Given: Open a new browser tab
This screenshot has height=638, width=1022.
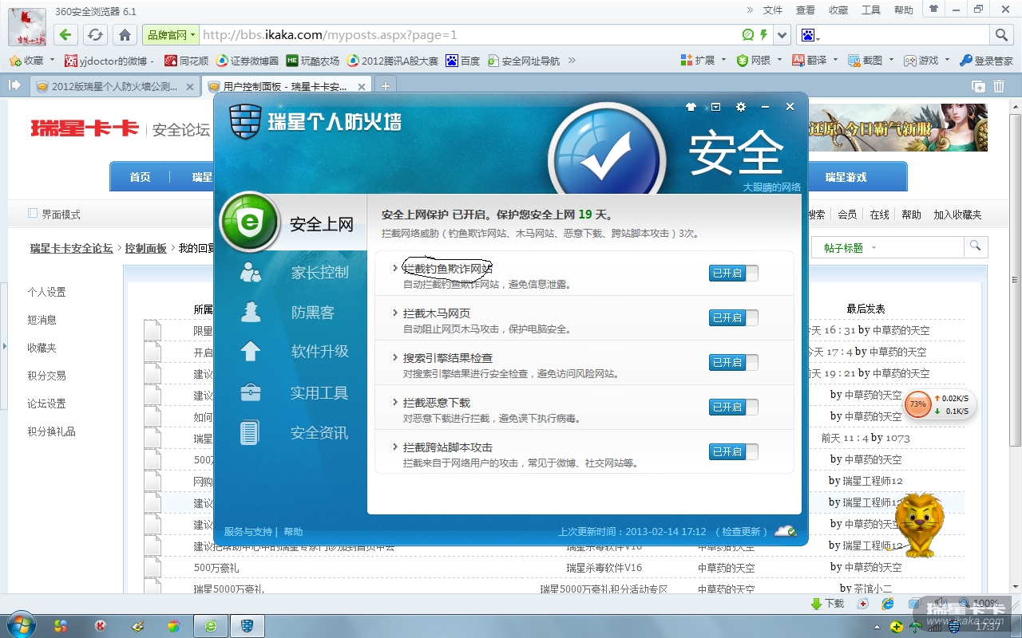Looking at the screenshot, I should [385, 86].
